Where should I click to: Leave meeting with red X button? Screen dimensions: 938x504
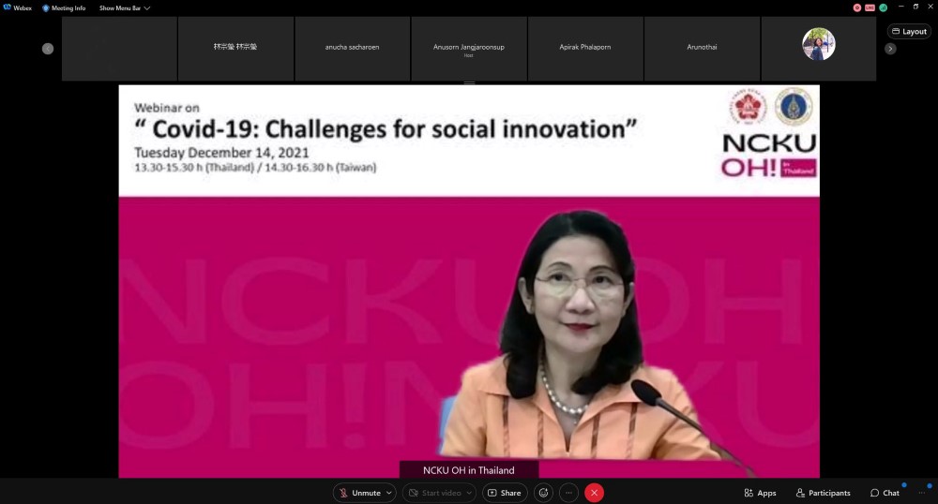pyautogui.click(x=594, y=493)
